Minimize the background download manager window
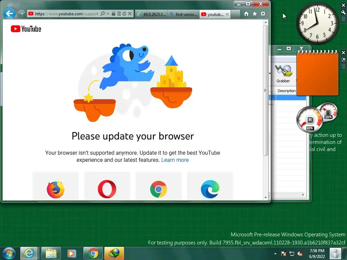This screenshot has width=347, height=260. [x=280, y=49]
